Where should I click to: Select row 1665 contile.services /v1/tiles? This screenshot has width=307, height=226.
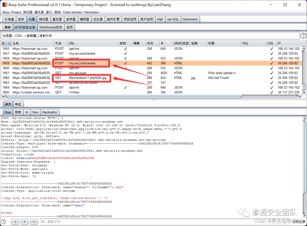(152, 92)
